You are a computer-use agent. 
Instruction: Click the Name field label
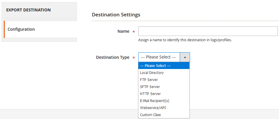123,31
